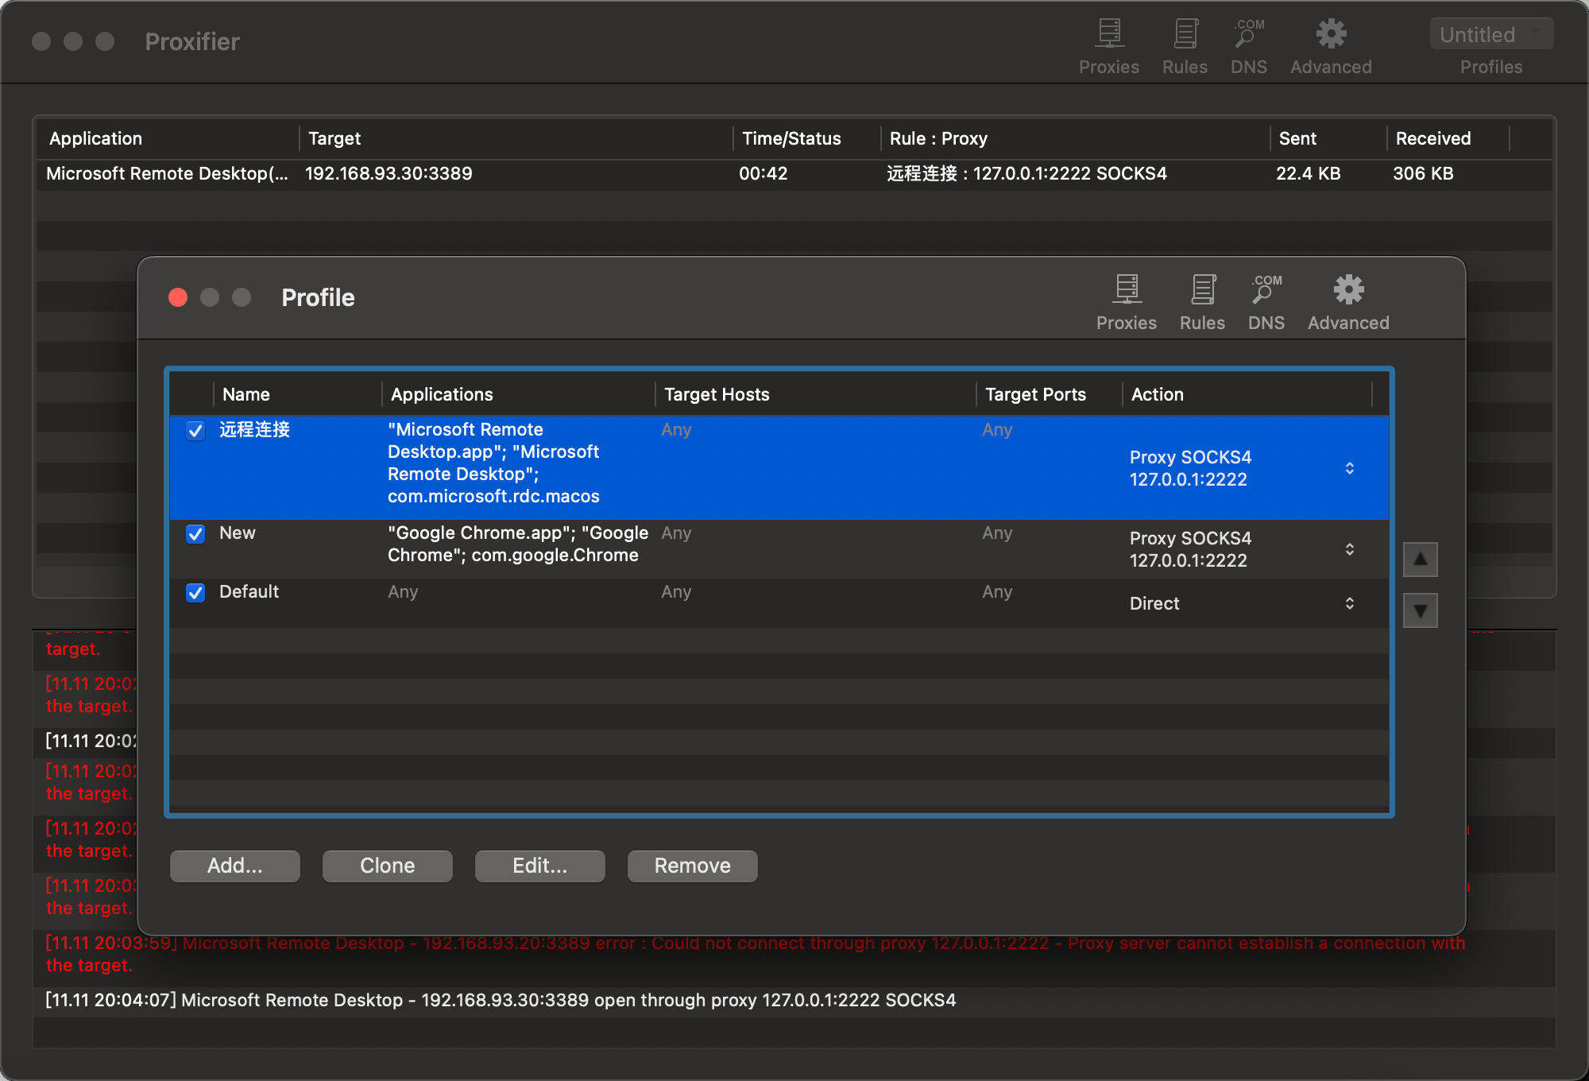Viewport: 1589px width, 1081px height.
Task: Move selected rule up with the up arrow
Action: [1421, 560]
